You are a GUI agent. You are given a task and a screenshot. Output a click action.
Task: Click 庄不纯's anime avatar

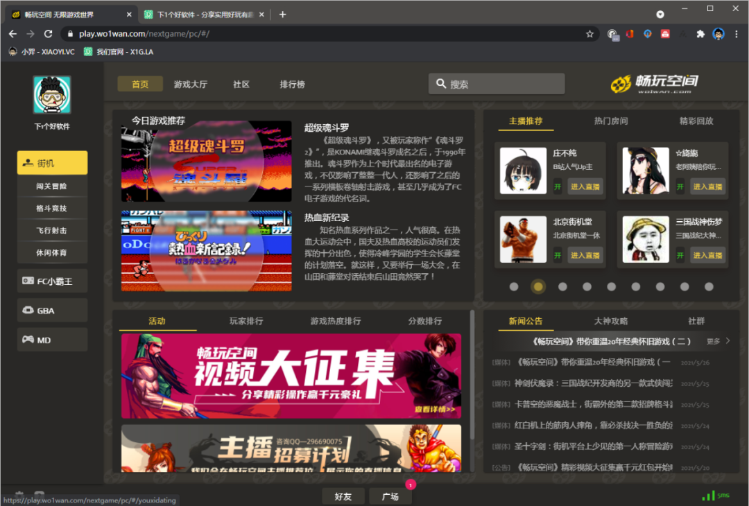pyautogui.click(x=523, y=171)
